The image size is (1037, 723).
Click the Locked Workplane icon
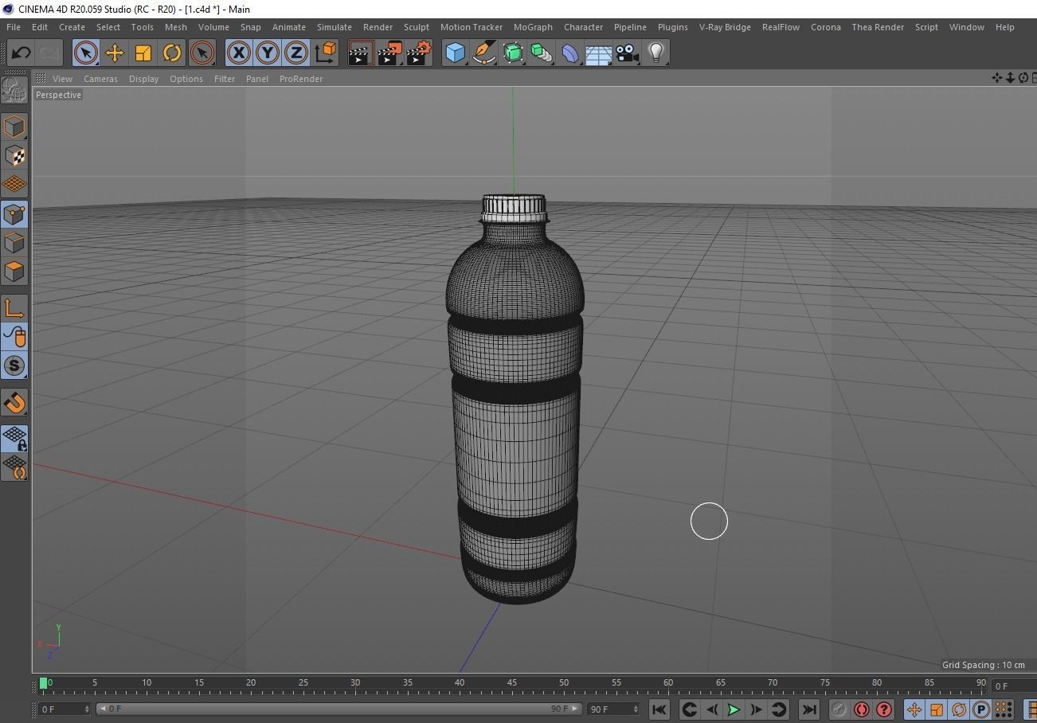pyautogui.click(x=14, y=439)
